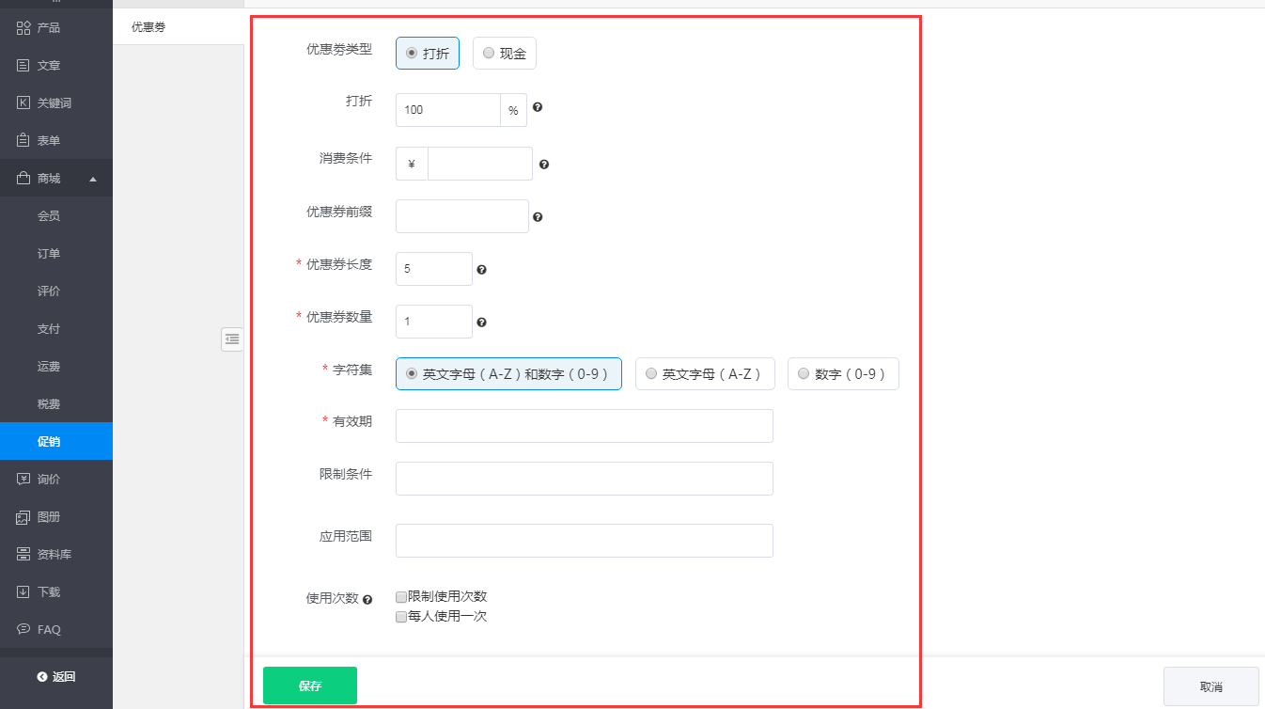Collapse the 商城 menu section

[93, 179]
